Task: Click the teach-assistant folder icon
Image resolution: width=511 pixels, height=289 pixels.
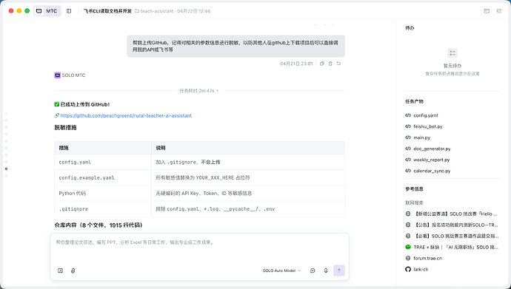Action: coord(137,11)
